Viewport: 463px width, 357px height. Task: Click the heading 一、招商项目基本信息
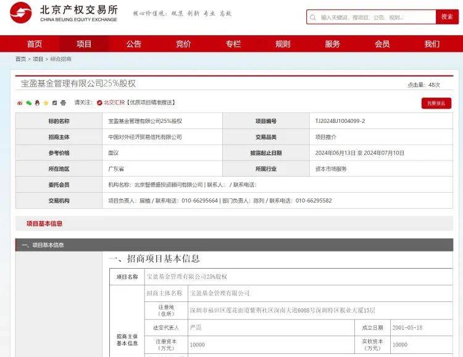pos(154,259)
